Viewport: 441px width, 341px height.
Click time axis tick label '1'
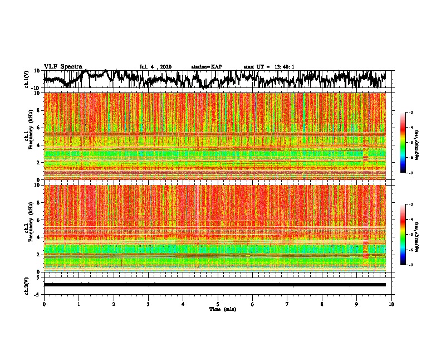tap(79, 304)
